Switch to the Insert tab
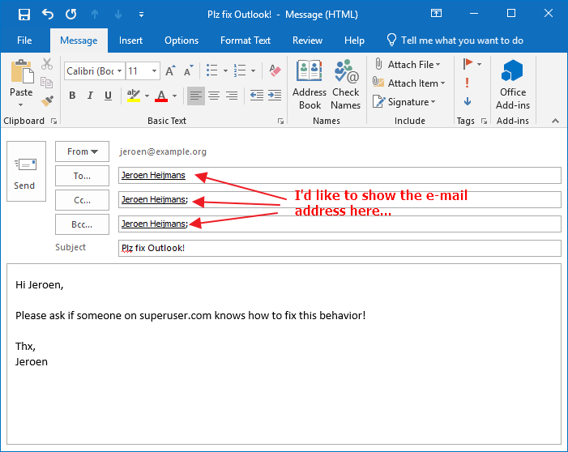Screen dimensions: 568x452 [x=130, y=41]
